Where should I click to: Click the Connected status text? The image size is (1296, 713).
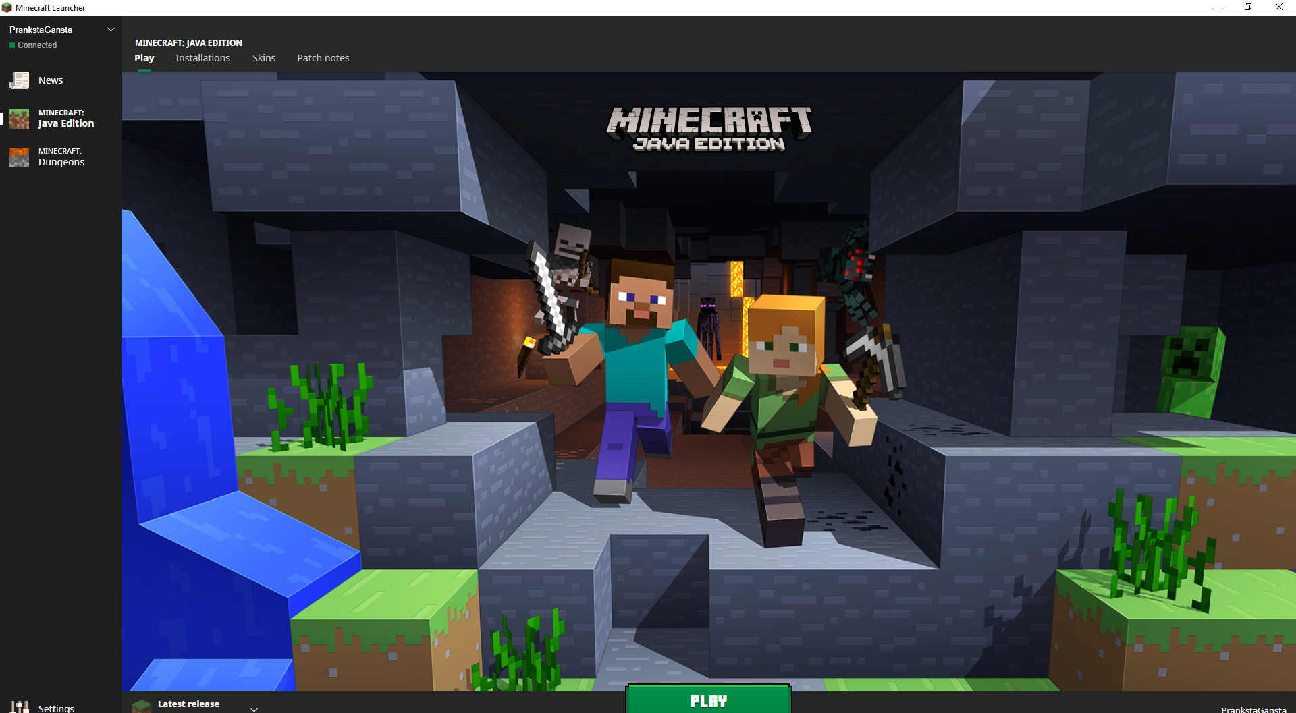pos(37,45)
